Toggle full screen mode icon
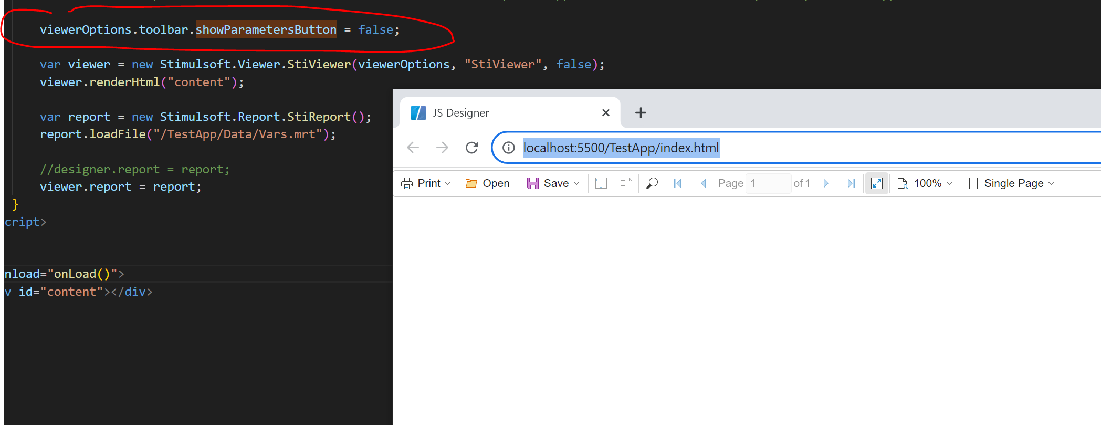The image size is (1101, 425). [877, 183]
